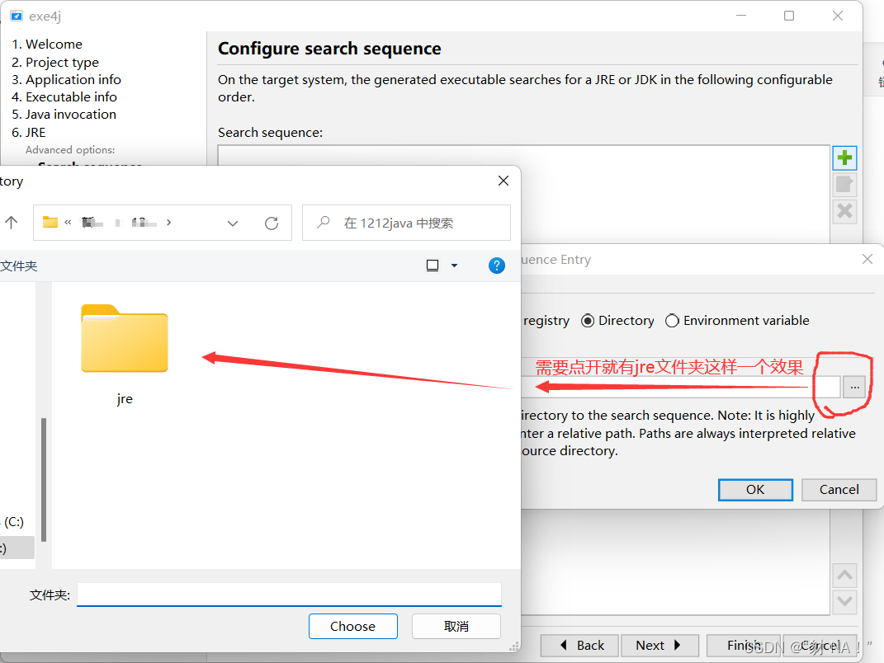The width and height of the screenshot is (884, 663).
Task: Open the help icon in the file dialog
Action: pos(496,265)
